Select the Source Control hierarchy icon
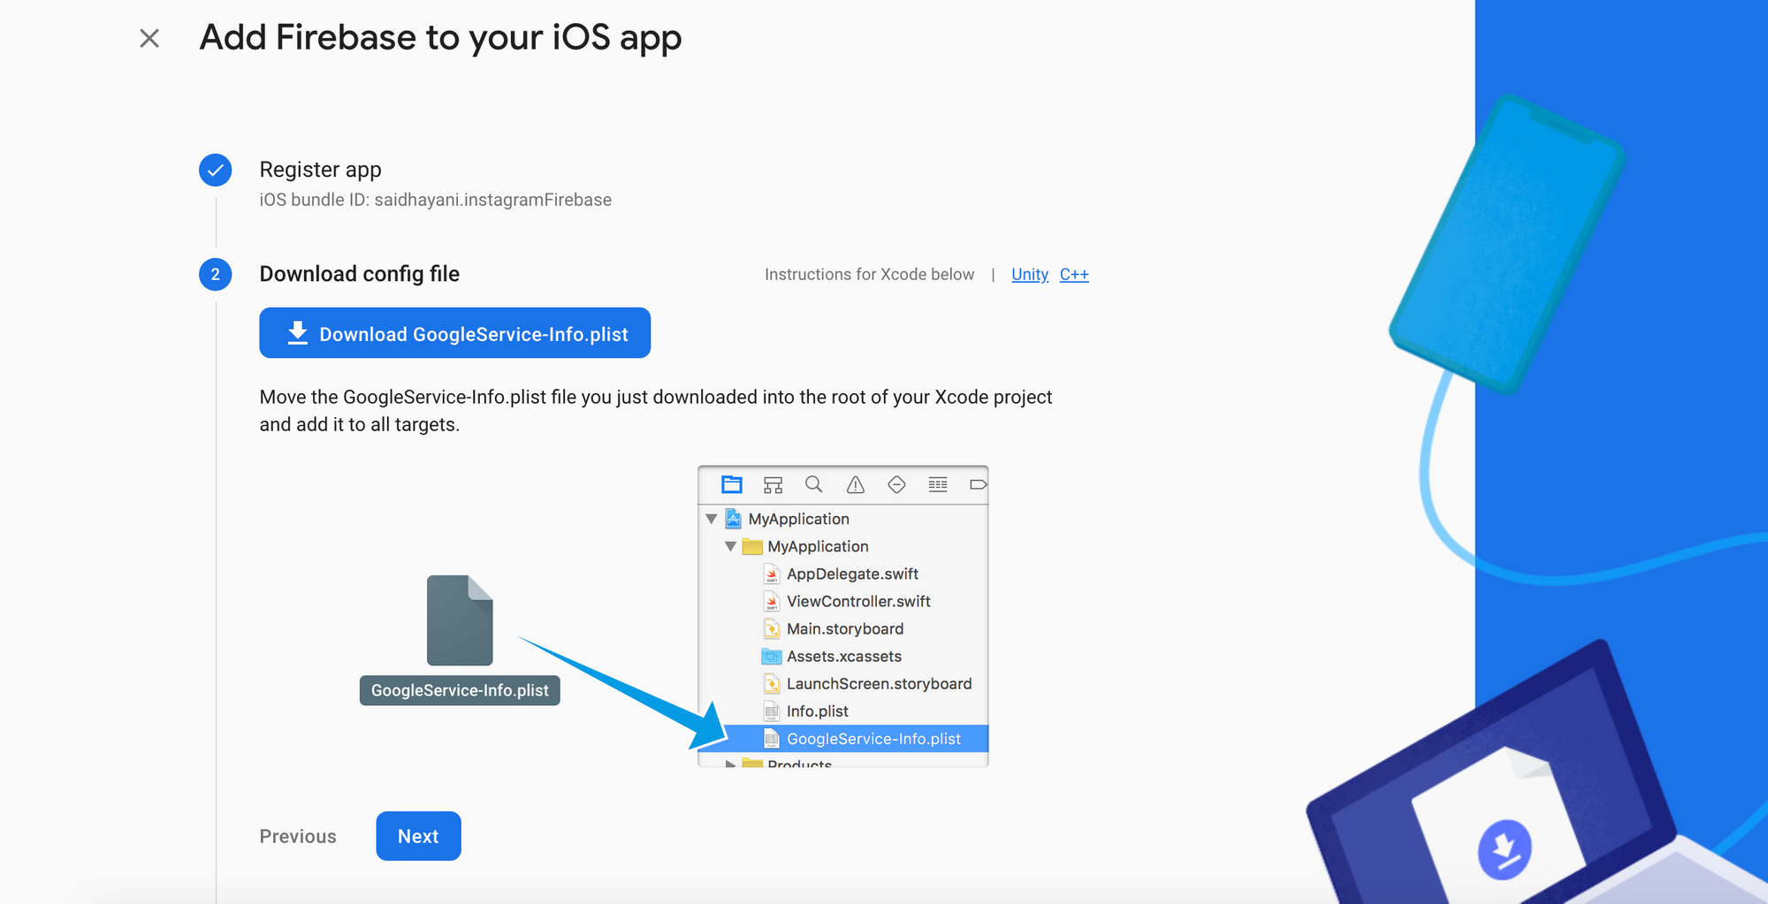The width and height of the screenshot is (1768, 904). pyautogui.click(x=772, y=484)
